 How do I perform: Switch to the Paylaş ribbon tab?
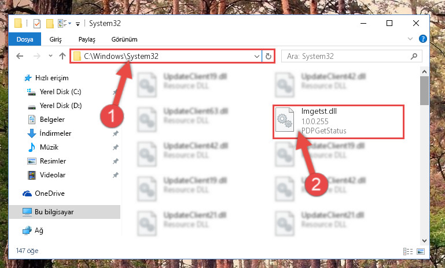coord(87,39)
